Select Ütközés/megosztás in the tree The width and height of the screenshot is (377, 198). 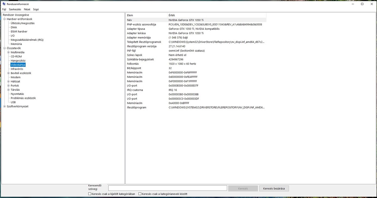[23, 23]
